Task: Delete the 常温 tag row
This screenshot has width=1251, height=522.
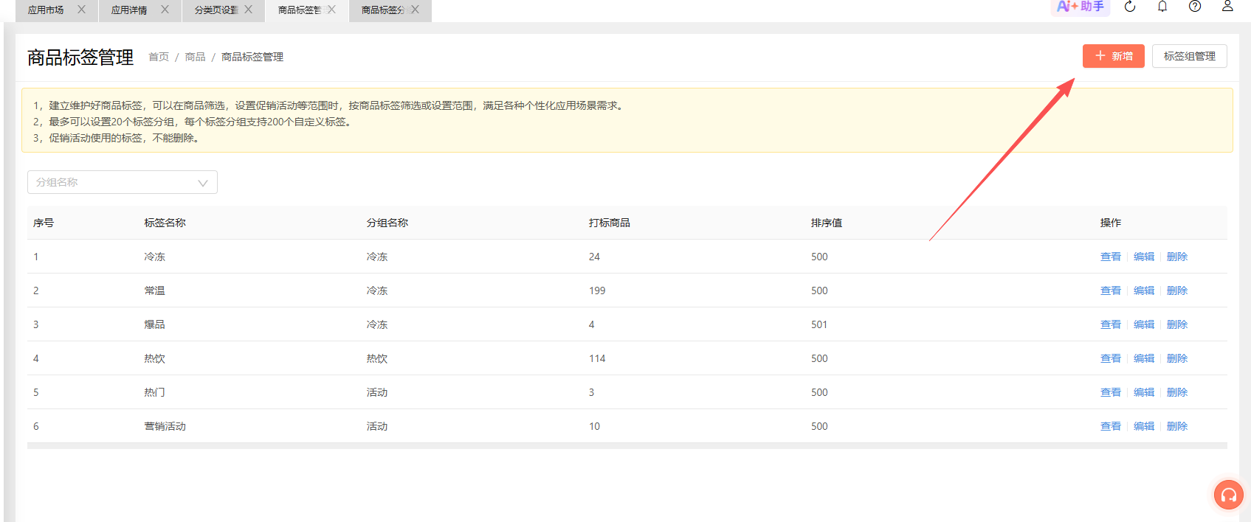Action: coord(1177,290)
